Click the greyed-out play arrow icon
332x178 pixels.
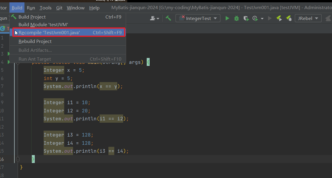click(x=270, y=19)
